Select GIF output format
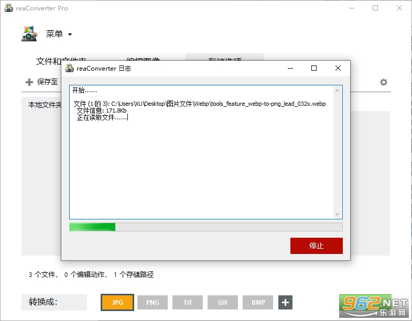This screenshot has height=321, width=412. click(223, 302)
